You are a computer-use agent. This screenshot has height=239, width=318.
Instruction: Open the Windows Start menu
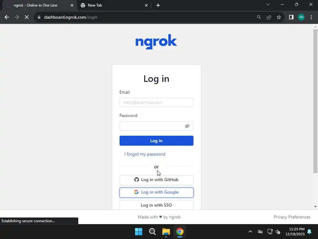point(139,232)
